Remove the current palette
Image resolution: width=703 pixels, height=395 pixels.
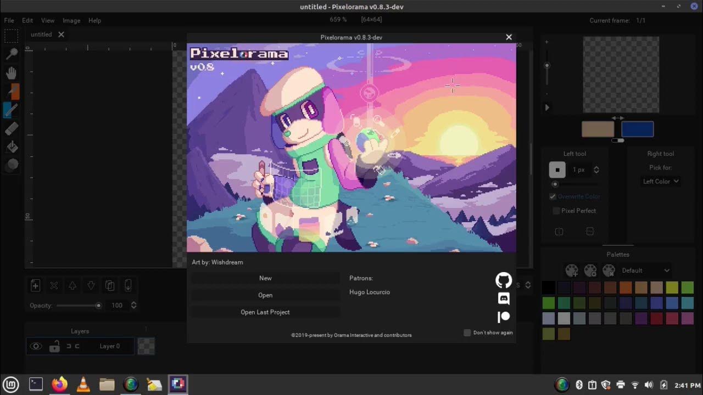point(609,270)
